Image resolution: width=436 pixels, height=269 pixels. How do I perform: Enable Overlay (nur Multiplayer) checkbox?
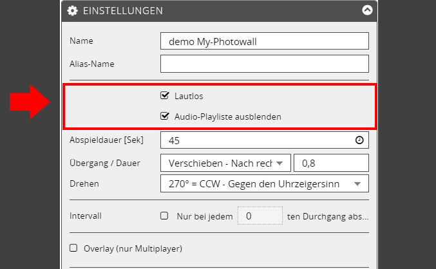[73, 248]
